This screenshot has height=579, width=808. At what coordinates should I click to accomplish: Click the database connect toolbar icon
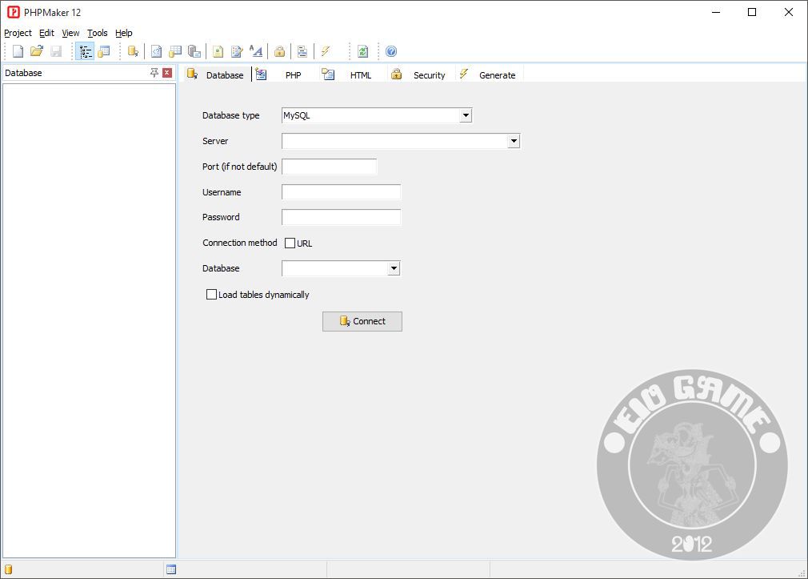pos(133,51)
